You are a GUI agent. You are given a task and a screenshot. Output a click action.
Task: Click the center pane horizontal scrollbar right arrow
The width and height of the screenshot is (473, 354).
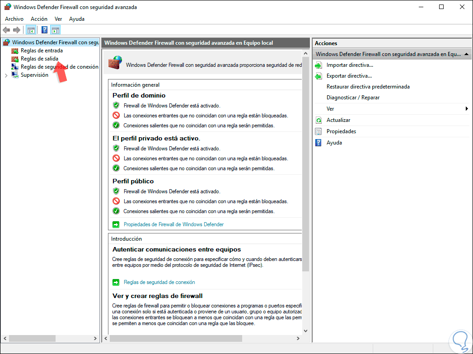298,339
